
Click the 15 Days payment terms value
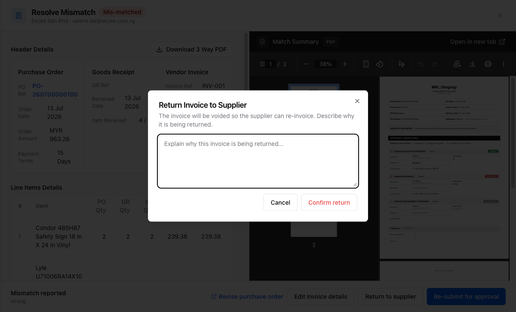(64, 157)
